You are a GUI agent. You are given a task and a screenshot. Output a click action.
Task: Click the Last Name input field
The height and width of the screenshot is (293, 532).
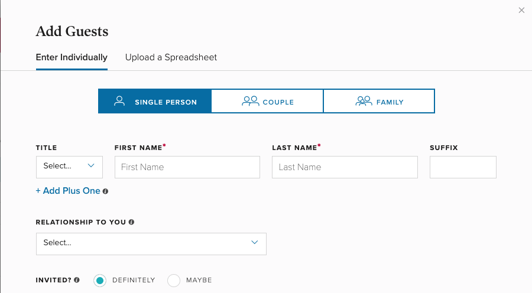click(345, 167)
